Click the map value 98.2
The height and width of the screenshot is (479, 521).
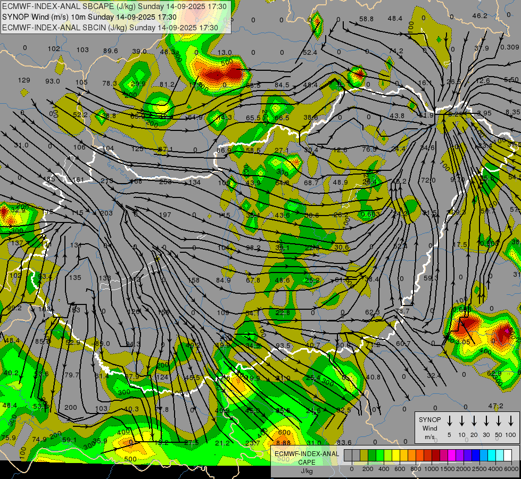coord(253,248)
